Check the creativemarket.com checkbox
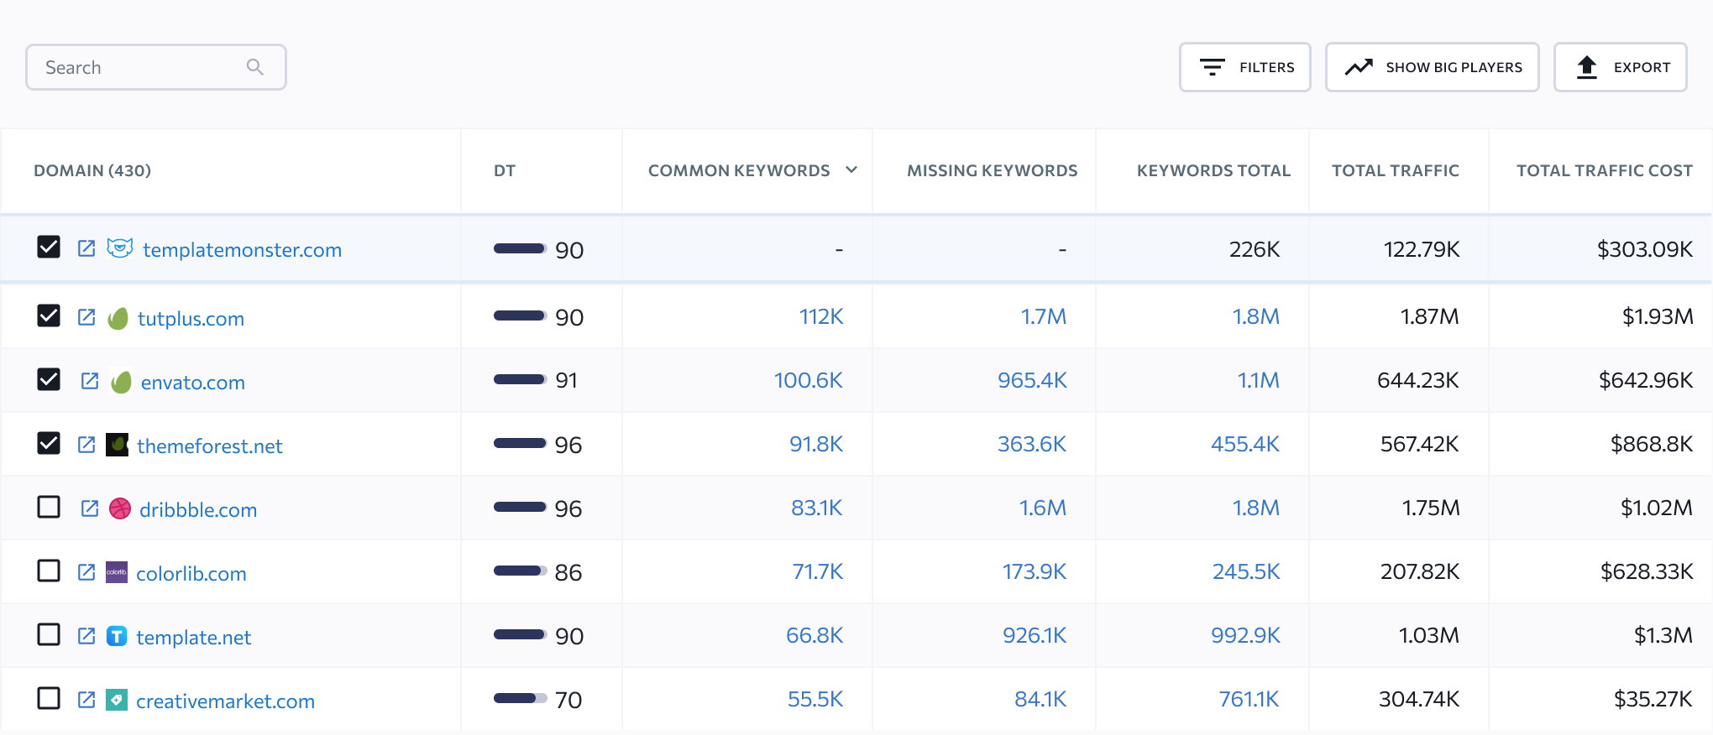Image resolution: width=1713 pixels, height=735 pixels. point(49,698)
